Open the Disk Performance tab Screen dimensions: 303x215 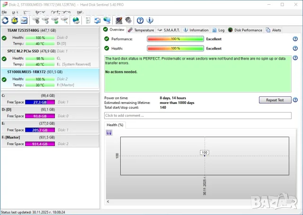pyautogui.click(x=245, y=30)
